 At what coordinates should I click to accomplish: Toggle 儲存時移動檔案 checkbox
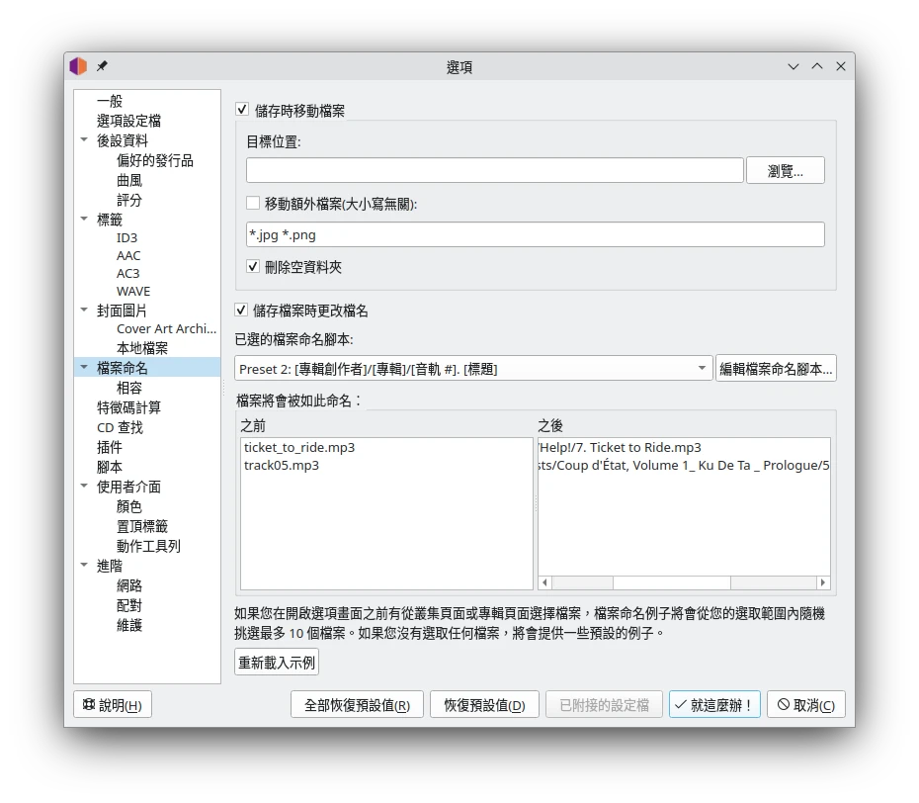click(242, 110)
